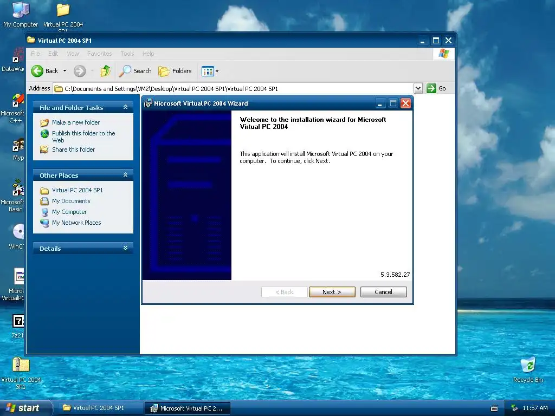555x416 pixels.
Task: Click the Windows flag logo in Explorer
Action: click(x=443, y=54)
